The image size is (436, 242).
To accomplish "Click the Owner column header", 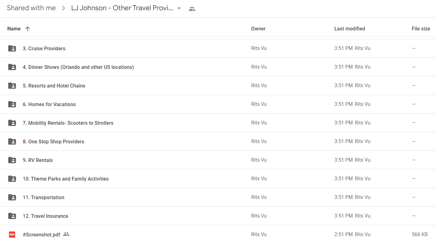I will (x=258, y=29).
